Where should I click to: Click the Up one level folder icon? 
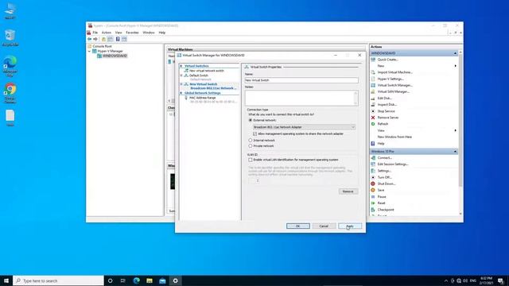(103, 39)
